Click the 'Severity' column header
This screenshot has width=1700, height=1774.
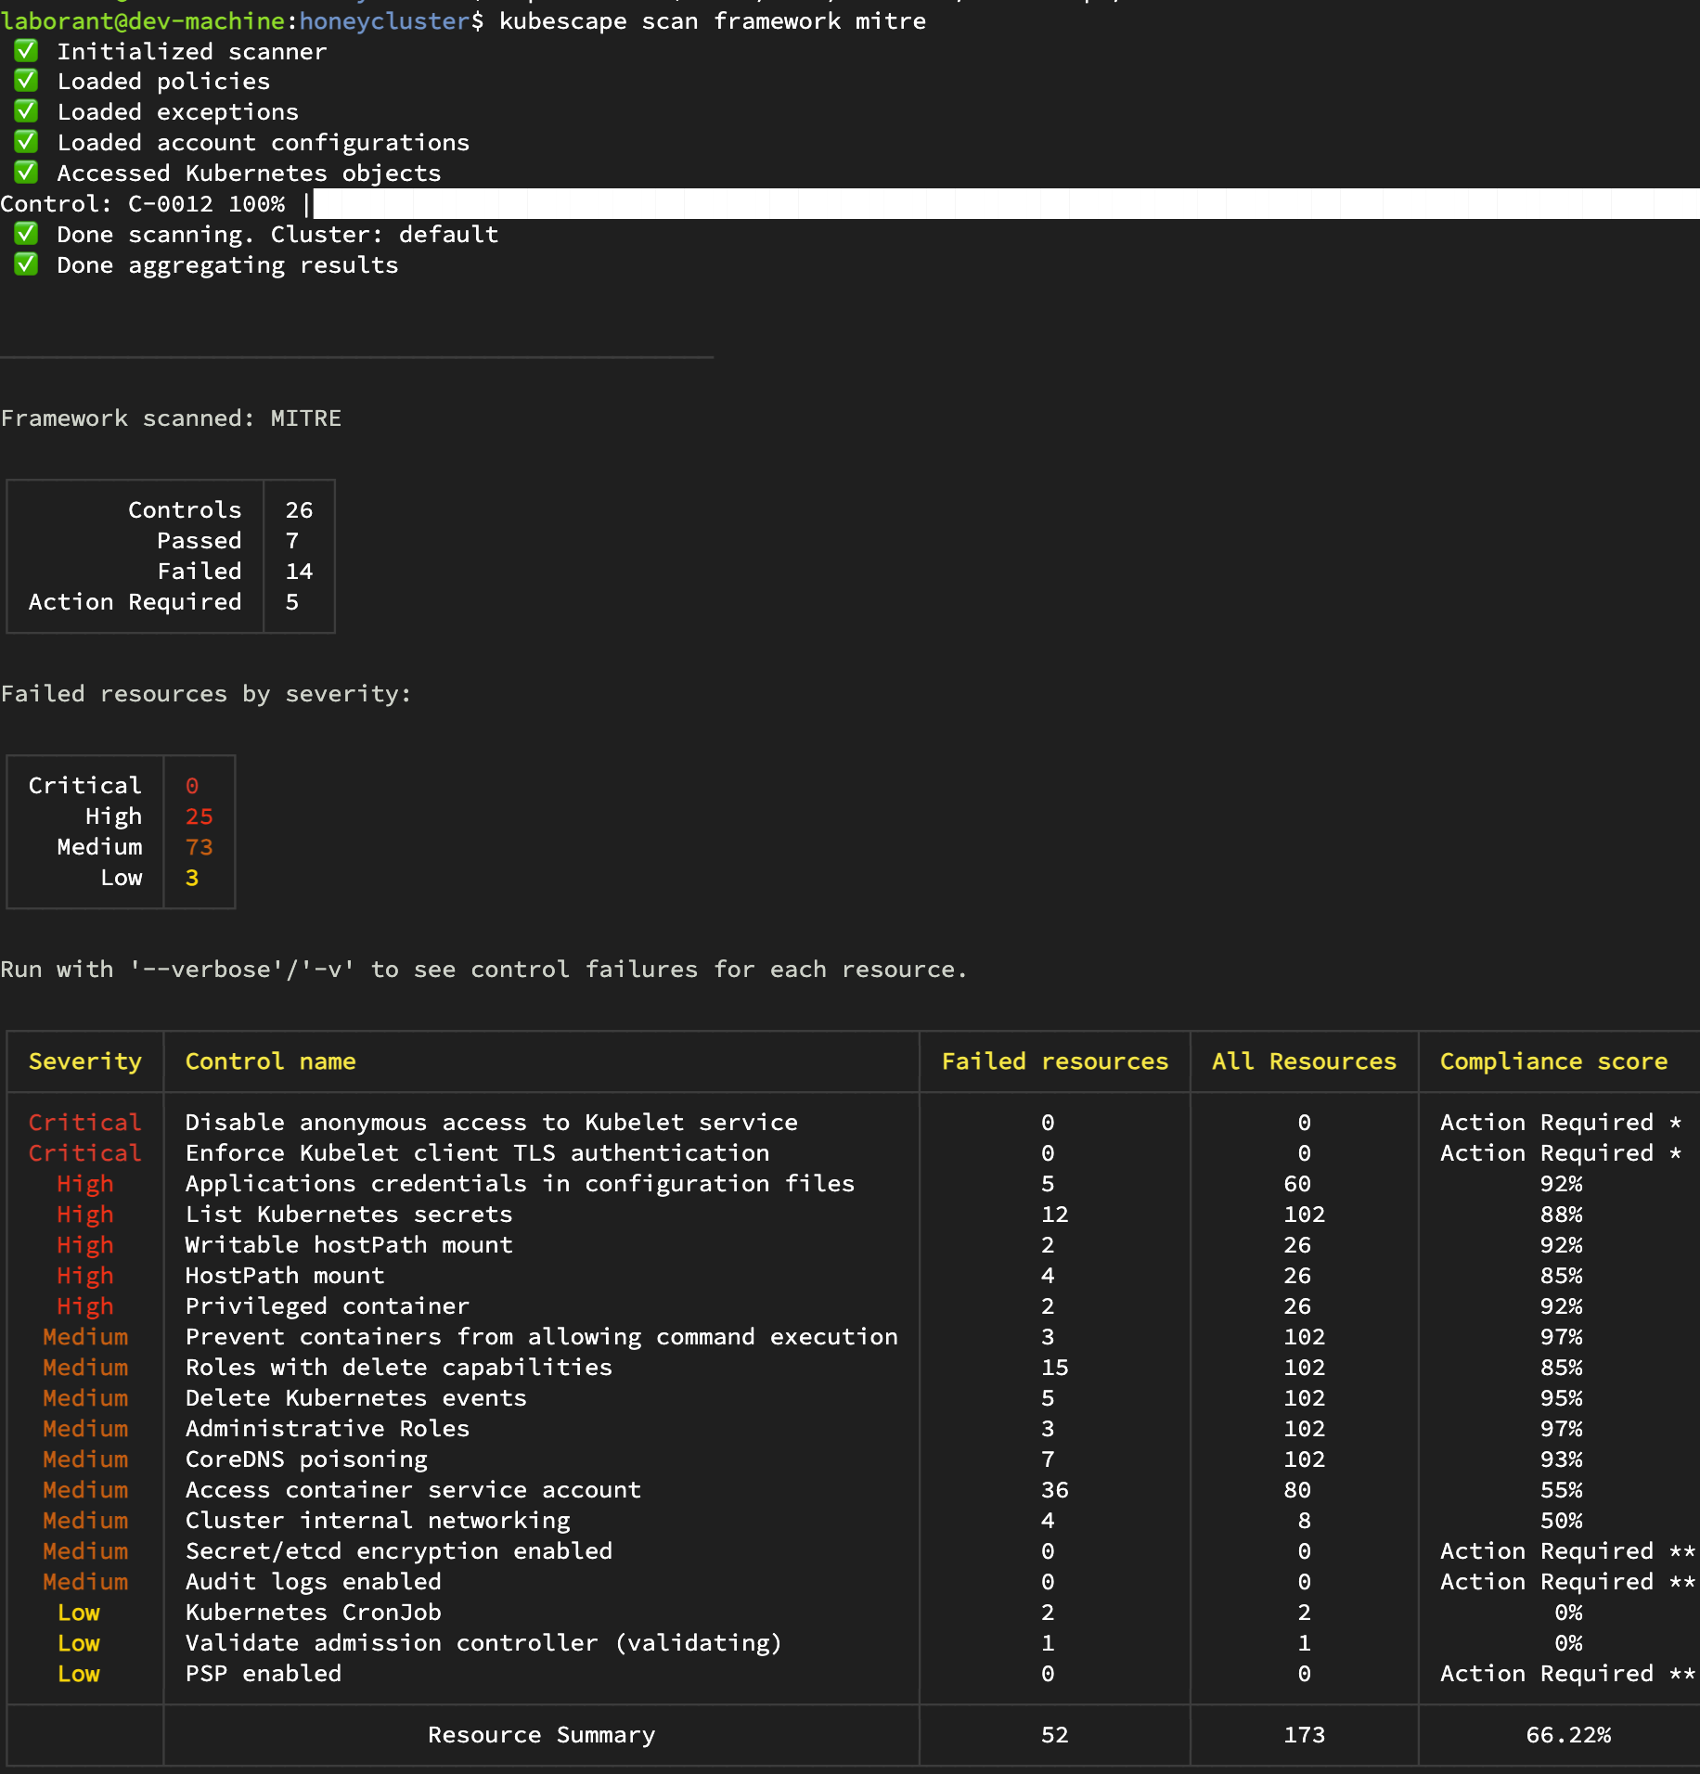[85, 1061]
